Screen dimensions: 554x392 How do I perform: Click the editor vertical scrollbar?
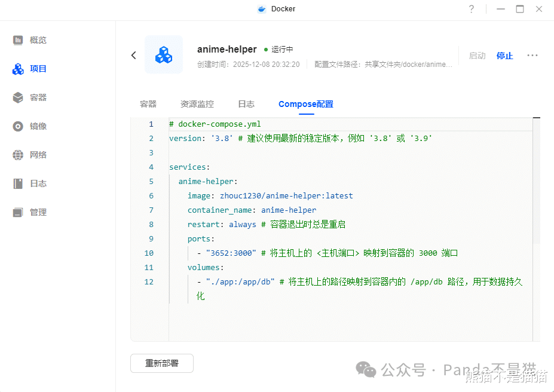pos(536,181)
